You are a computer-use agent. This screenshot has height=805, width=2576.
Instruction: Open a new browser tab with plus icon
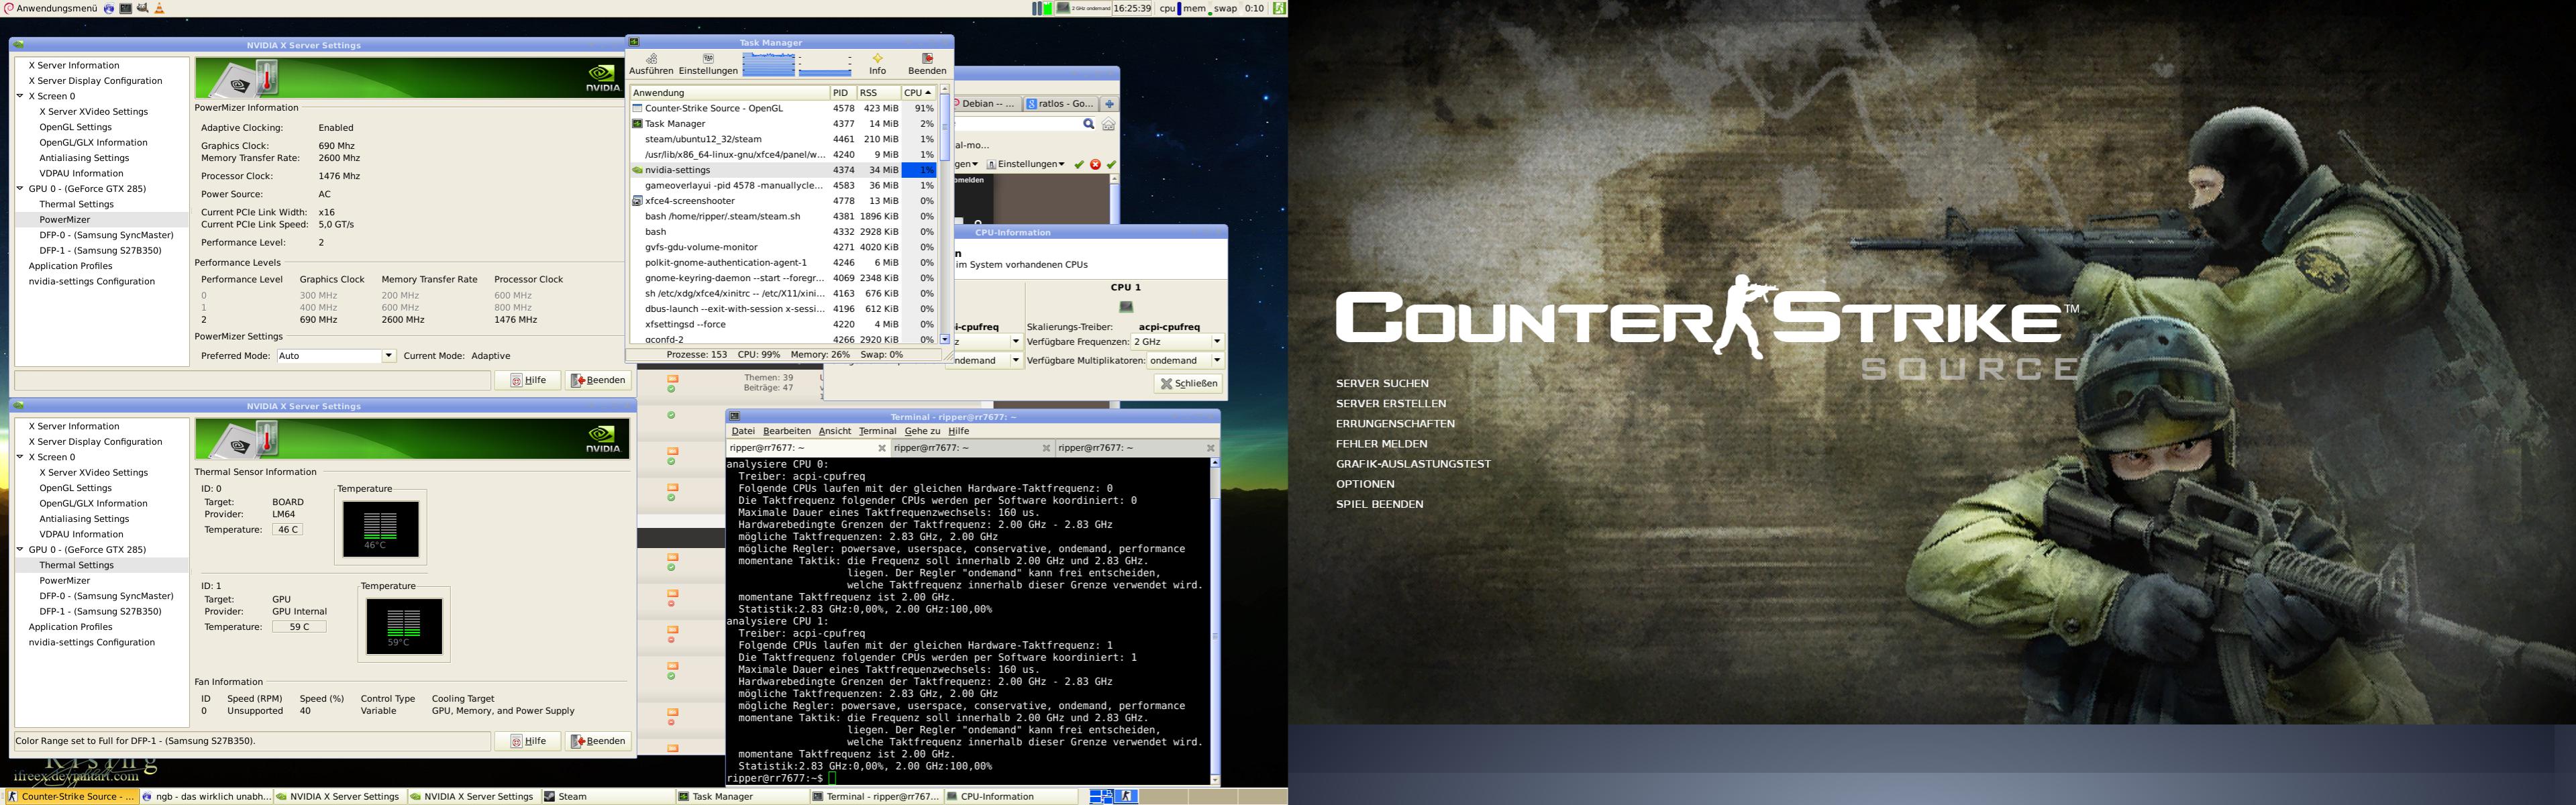pos(1109,103)
